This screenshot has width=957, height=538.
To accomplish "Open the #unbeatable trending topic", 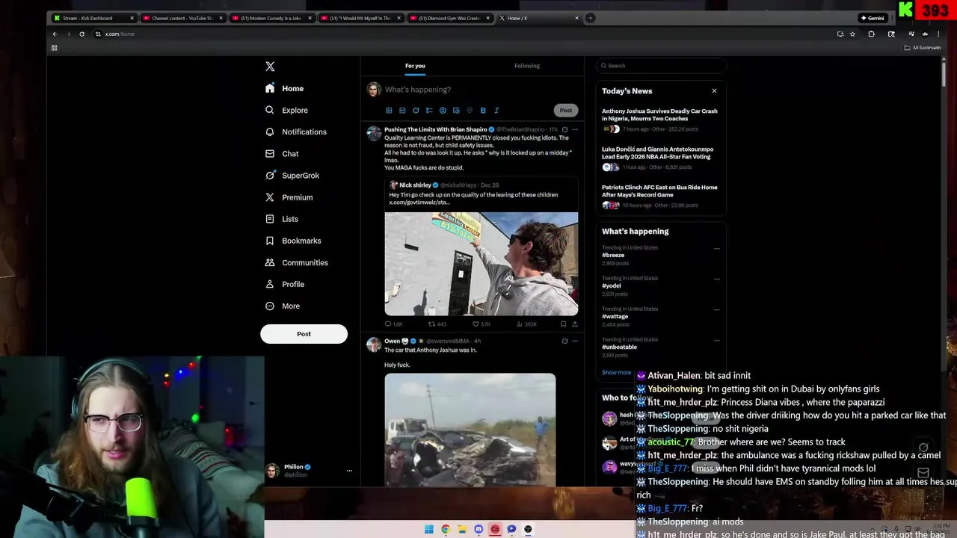I will pyautogui.click(x=620, y=347).
